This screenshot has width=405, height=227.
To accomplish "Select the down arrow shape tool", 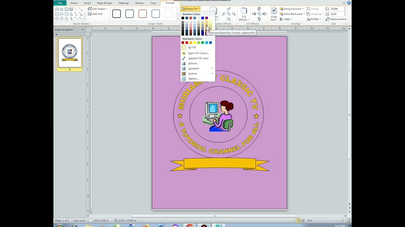I will [x=62, y=19].
